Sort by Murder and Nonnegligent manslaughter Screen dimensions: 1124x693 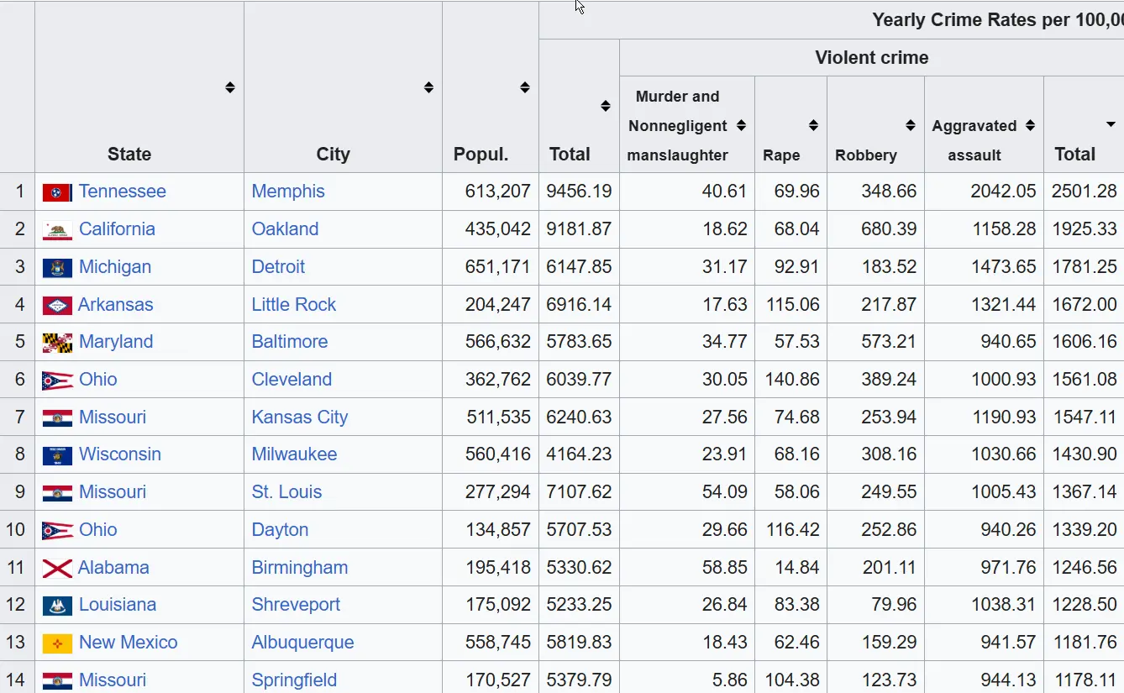click(741, 125)
